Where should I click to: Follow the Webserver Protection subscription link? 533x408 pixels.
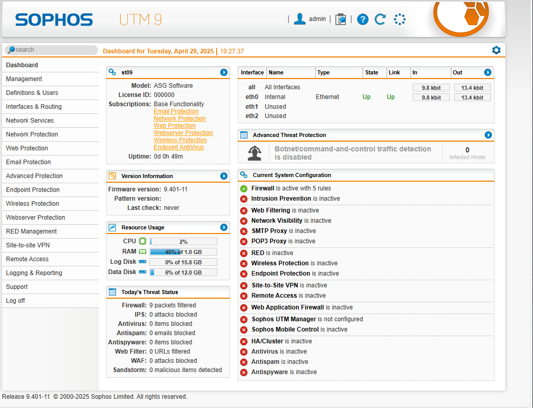pyautogui.click(x=183, y=133)
